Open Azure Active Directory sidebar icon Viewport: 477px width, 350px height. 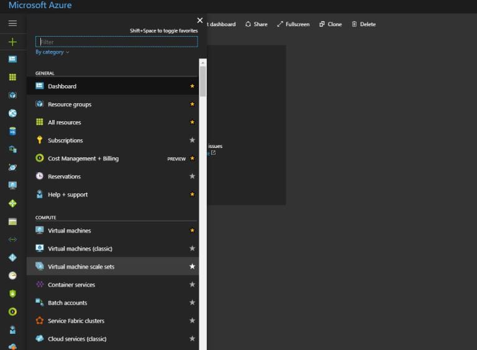pos(12,257)
